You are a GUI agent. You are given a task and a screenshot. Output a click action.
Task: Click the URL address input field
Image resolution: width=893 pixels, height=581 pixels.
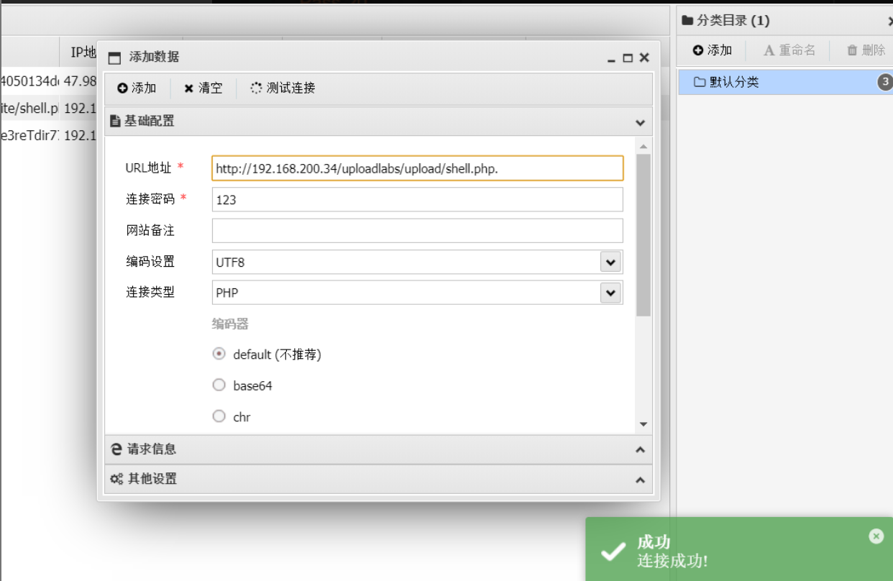coord(417,168)
